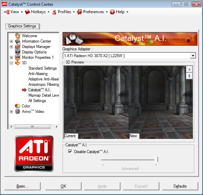Click the Preferences gear icon
The height and width of the screenshot is (195, 203).
80,12
